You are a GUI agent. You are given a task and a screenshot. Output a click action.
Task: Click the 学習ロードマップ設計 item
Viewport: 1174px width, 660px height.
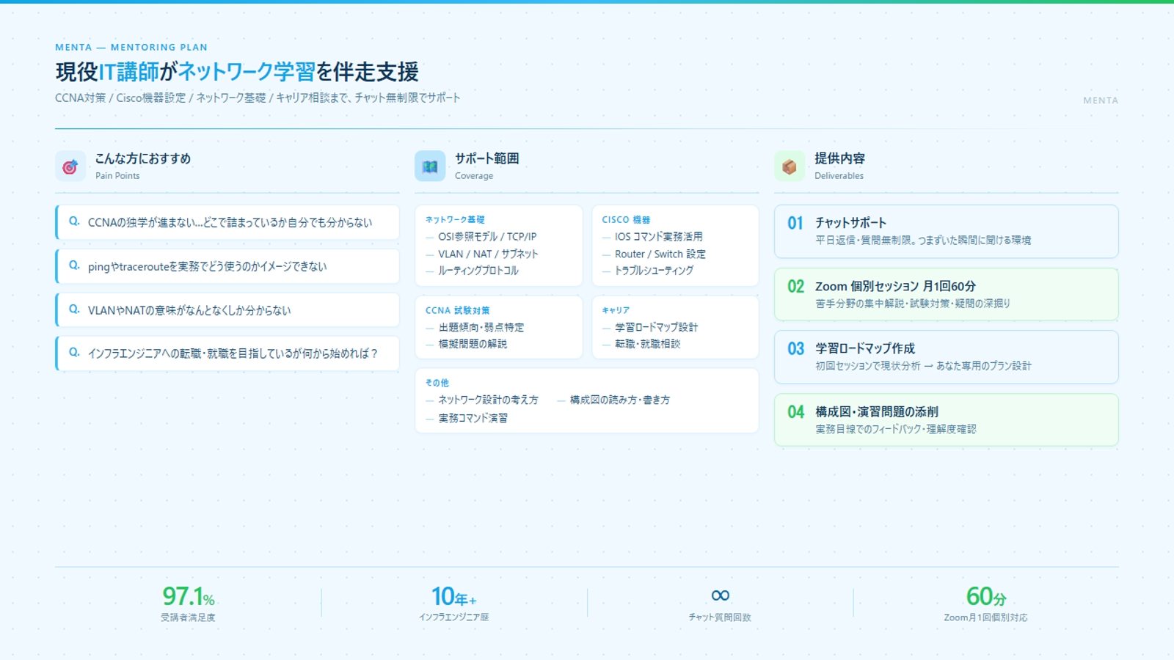point(657,327)
